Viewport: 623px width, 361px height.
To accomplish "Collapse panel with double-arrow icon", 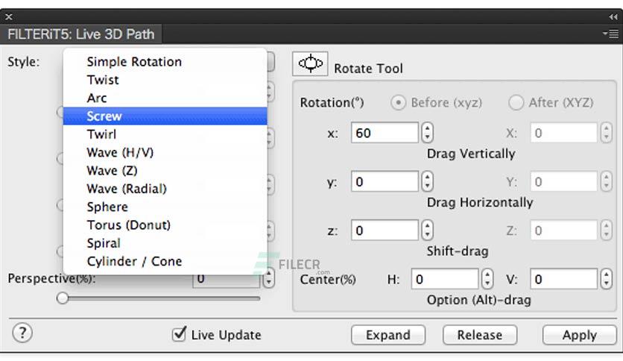I will point(613,16).
